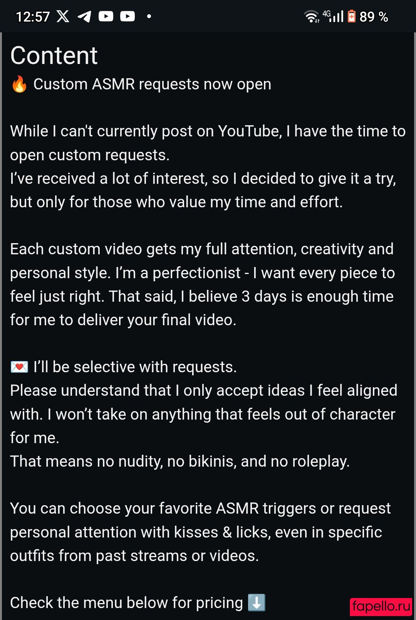Tap the love letter emoji
The image size is (416, 620).
19,367
